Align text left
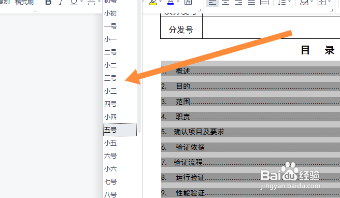 212,3
